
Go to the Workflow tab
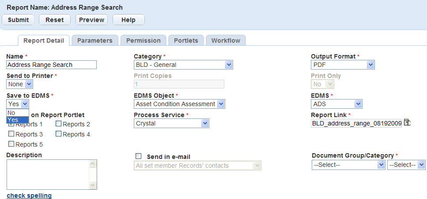pos(226,41)
